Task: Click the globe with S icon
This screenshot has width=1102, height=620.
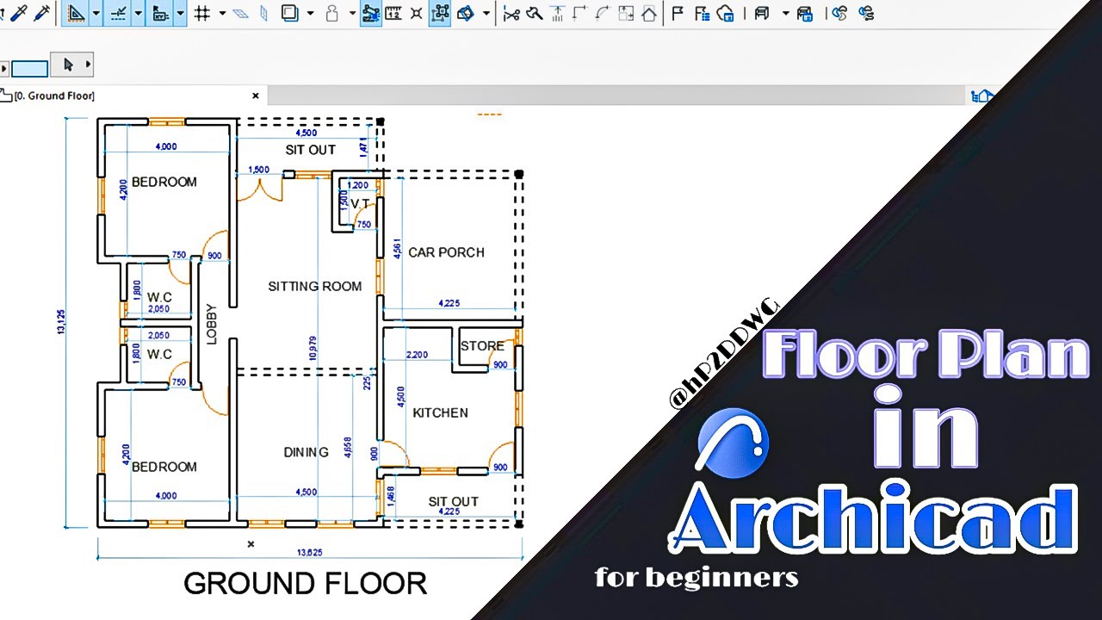Action: tap(840, 13)
